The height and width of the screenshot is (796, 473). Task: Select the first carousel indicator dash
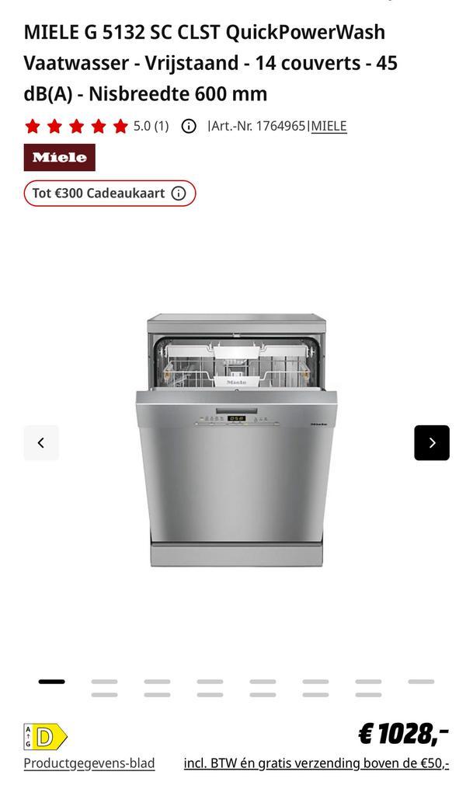(x=52, y=682)
